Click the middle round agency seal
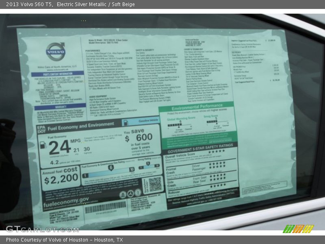The height and width of the screenshot is (244, 325). coord(130,194)
